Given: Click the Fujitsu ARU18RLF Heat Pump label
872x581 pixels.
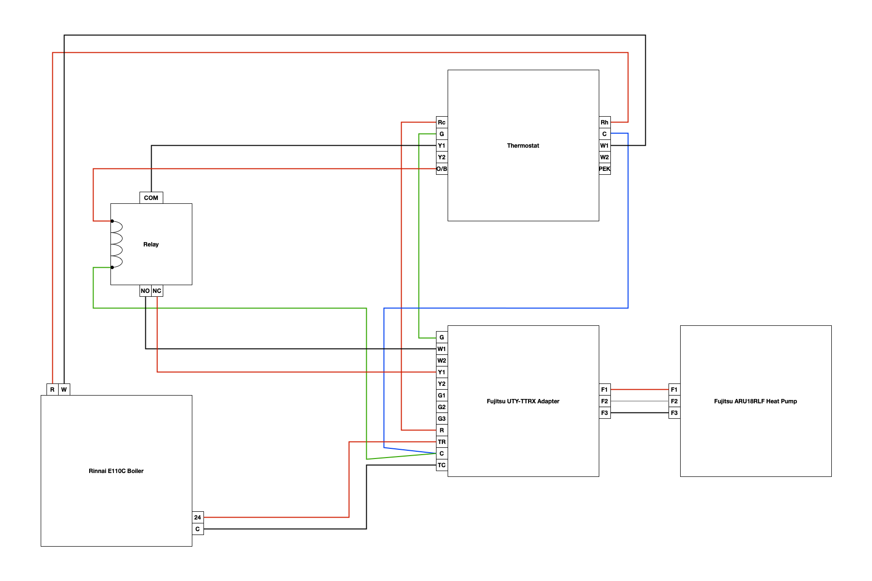Looking at the screenshot, I should point(756,401).
